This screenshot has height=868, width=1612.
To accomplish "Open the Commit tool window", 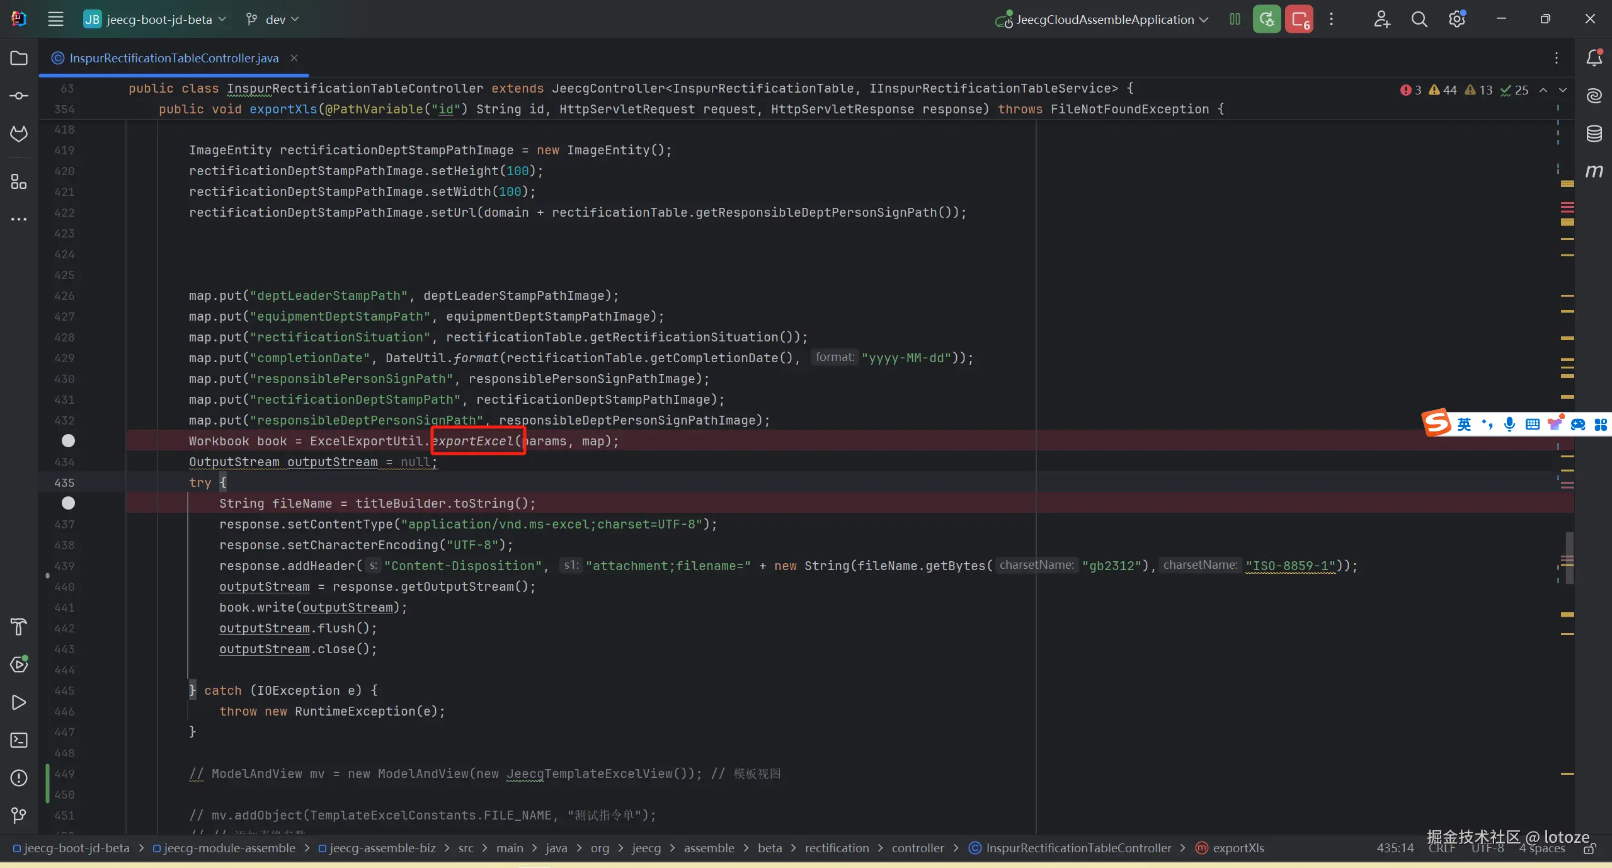I will pos(19,96).
